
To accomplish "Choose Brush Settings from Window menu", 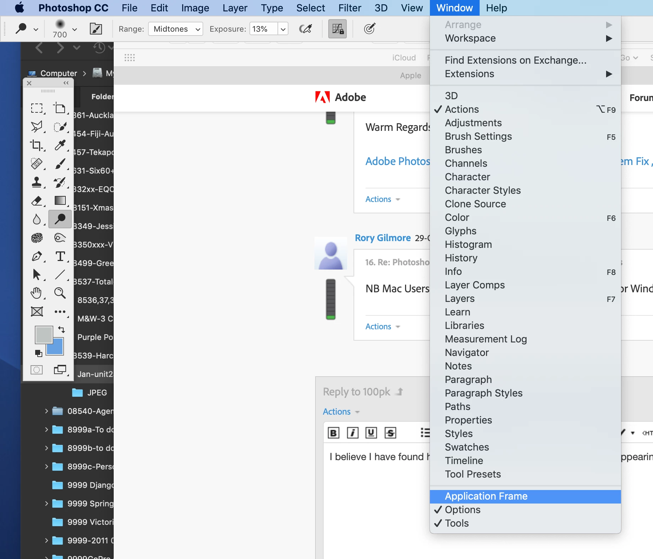I will point(525,136).
